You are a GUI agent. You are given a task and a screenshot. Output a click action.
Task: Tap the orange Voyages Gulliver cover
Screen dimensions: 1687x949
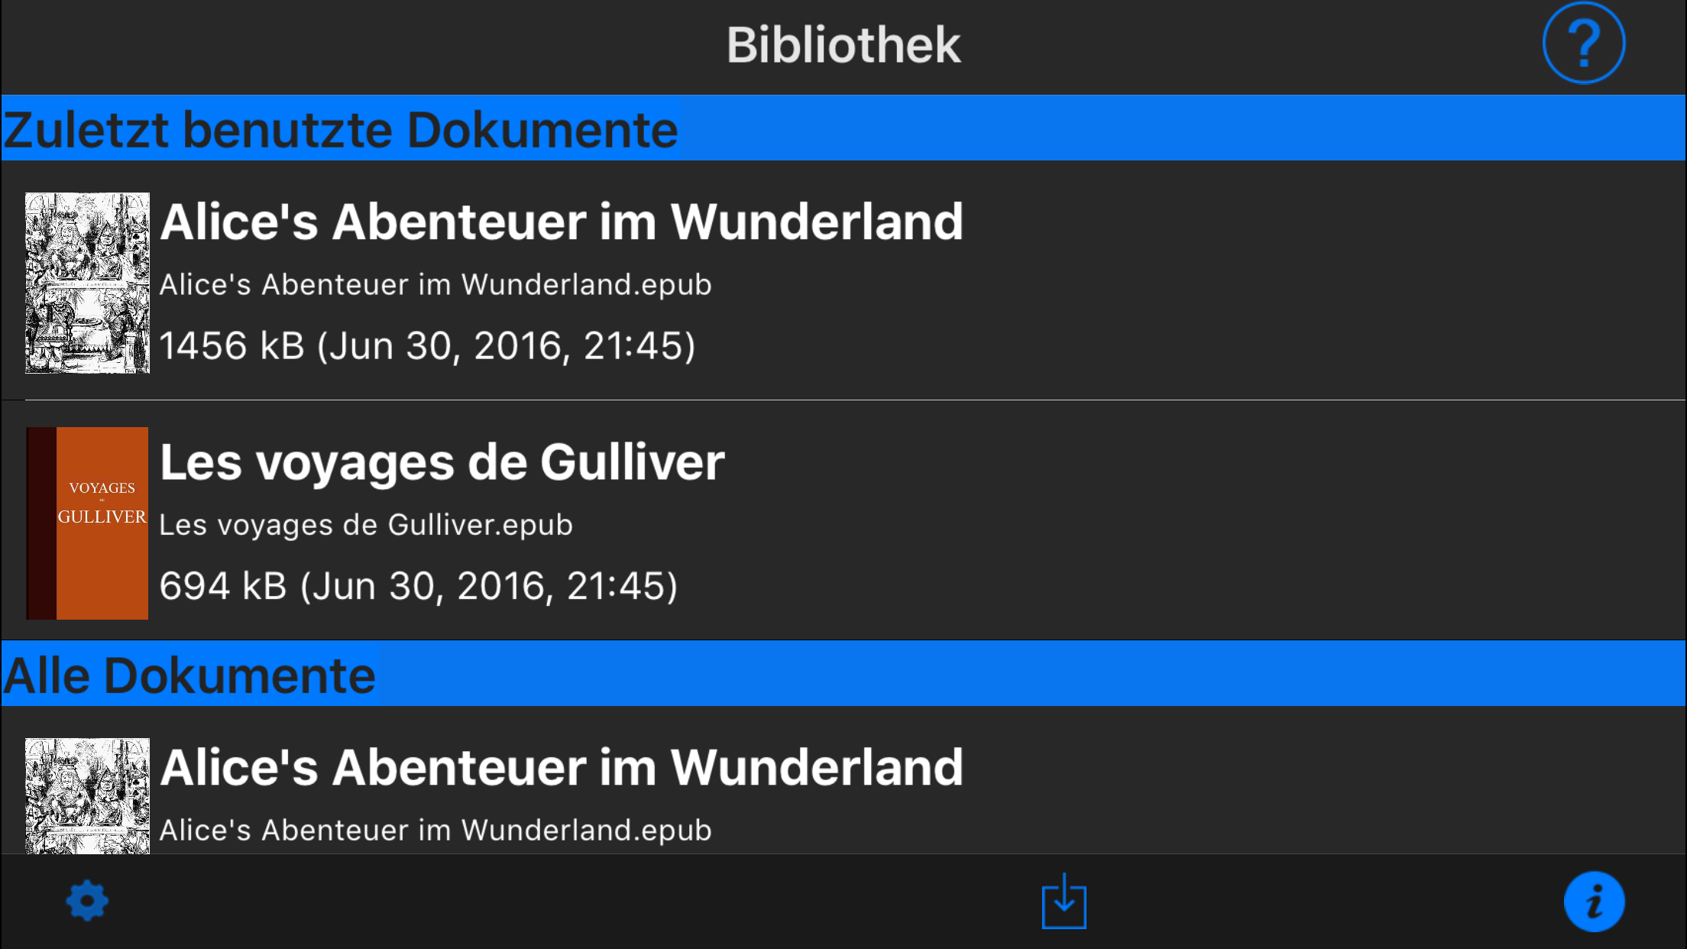click(x=87, y=523)
